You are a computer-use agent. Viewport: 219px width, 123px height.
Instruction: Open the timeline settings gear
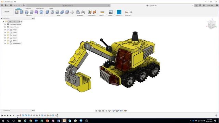click(x=216, y=115)
